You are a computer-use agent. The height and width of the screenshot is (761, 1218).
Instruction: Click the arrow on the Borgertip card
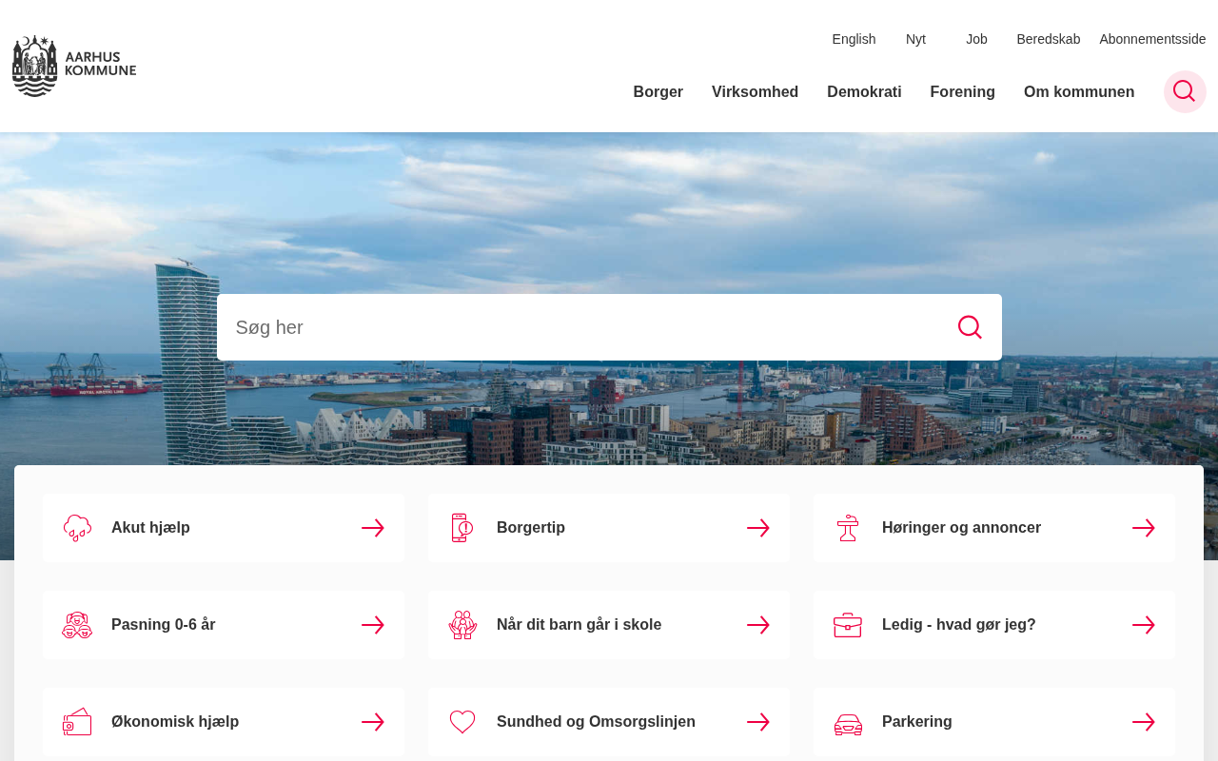point(758,528)
